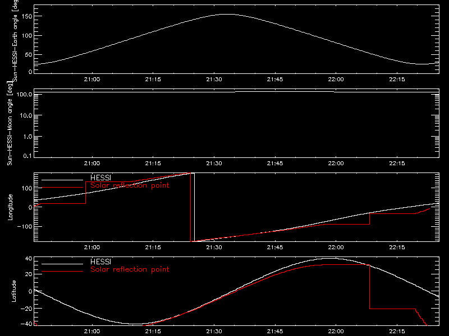The image size is (449, 336).
Task: Select the 22:00 label under the Latitude plot
Action: (x=336, y=332)
